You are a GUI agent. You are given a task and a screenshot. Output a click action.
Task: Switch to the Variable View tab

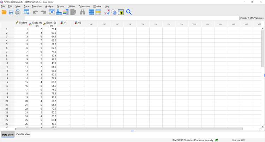23,134
